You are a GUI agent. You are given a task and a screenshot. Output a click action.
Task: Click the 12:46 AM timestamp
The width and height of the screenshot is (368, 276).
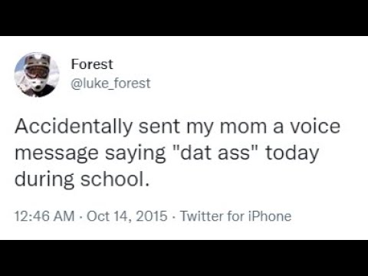point(44,216)
